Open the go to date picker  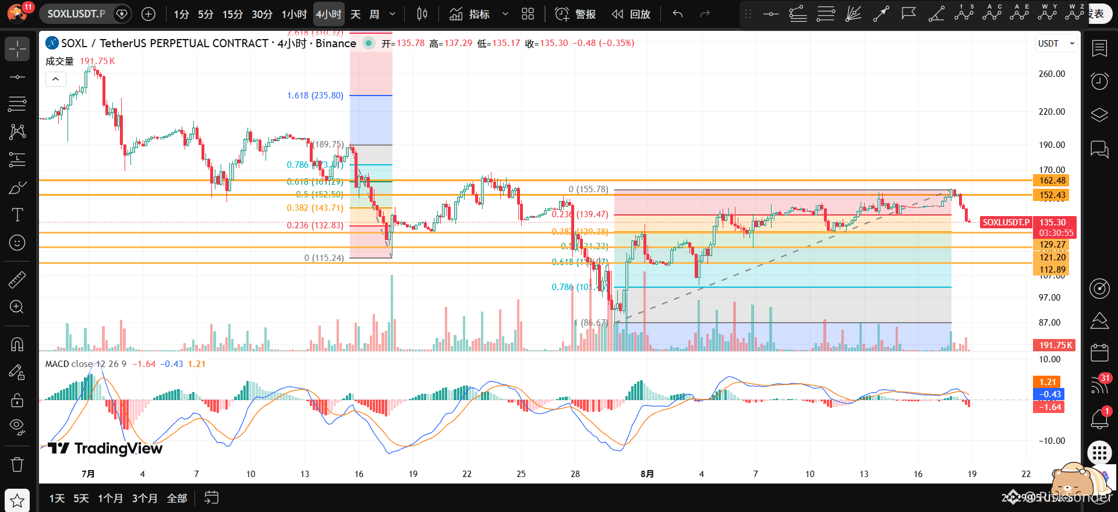pos(211,498)
